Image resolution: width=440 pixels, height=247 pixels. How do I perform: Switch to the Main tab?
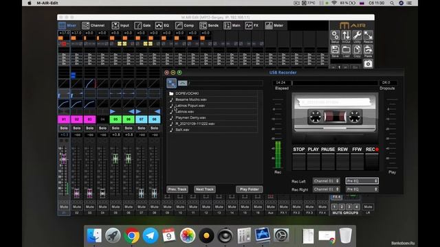[x=232, y=25]
